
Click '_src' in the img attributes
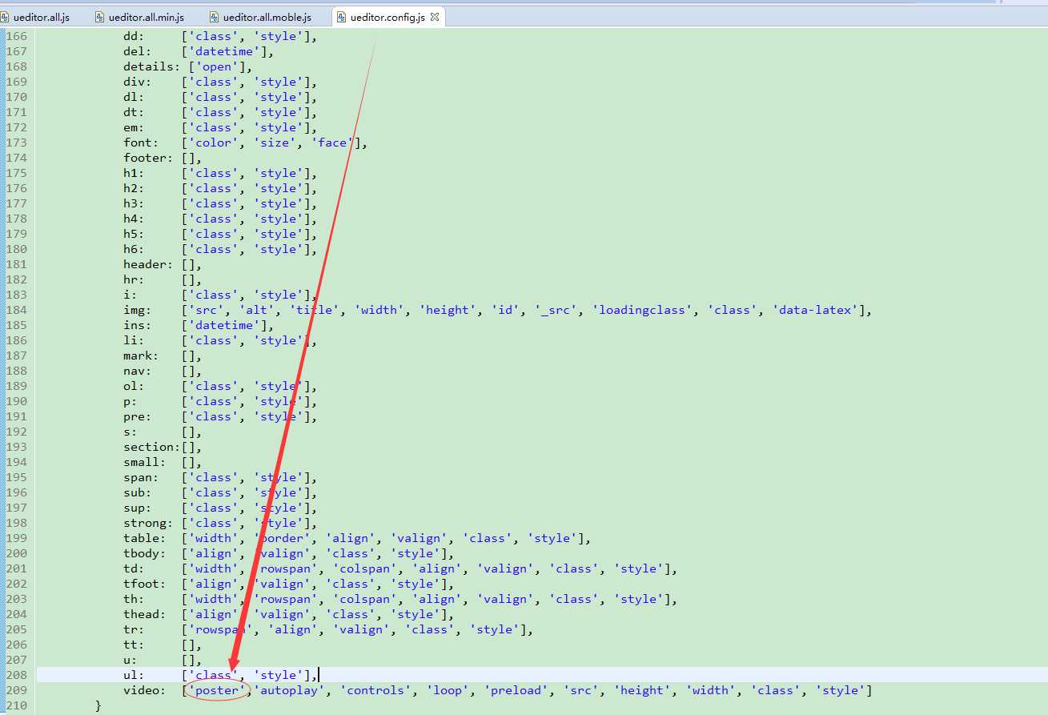556,310
